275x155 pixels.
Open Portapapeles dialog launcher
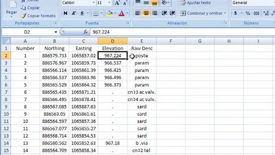(x=55, y=23)
